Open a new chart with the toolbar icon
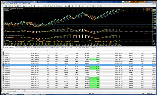Viewport: 157px width, 95px height. pyautogui.click(x=3, y=6)
